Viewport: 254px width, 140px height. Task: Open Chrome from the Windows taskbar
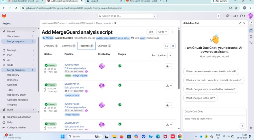point(180,137)
